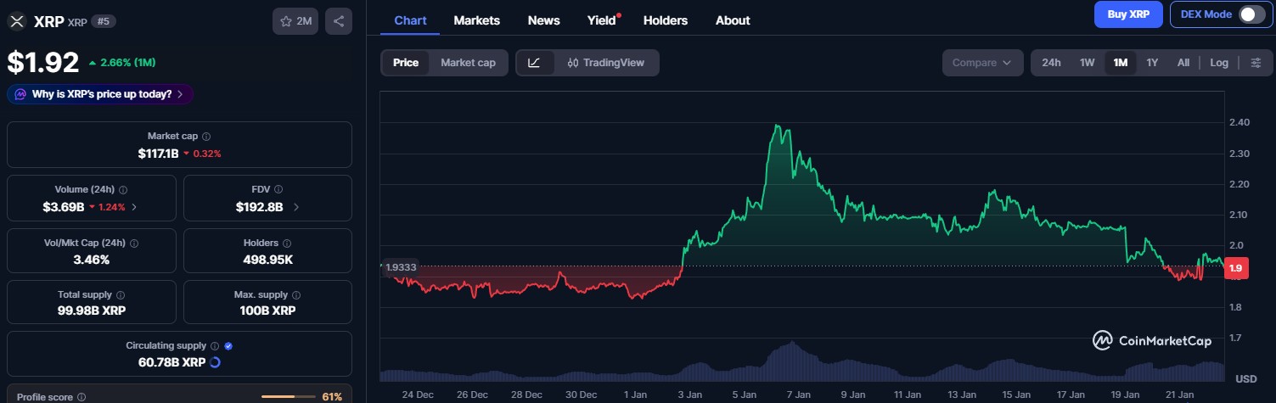Viewport: 1276px width, 403px height.
Task: Click the 3.46% Vol/Mkt Cap value
Action: pyautogui.click(x=92, y=260)
